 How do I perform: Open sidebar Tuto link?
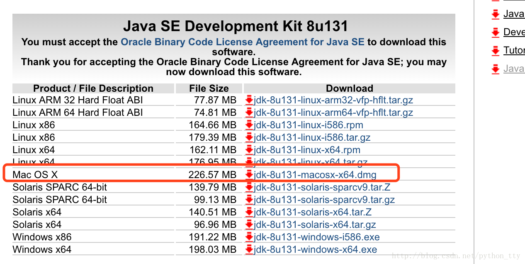[514, 50]
